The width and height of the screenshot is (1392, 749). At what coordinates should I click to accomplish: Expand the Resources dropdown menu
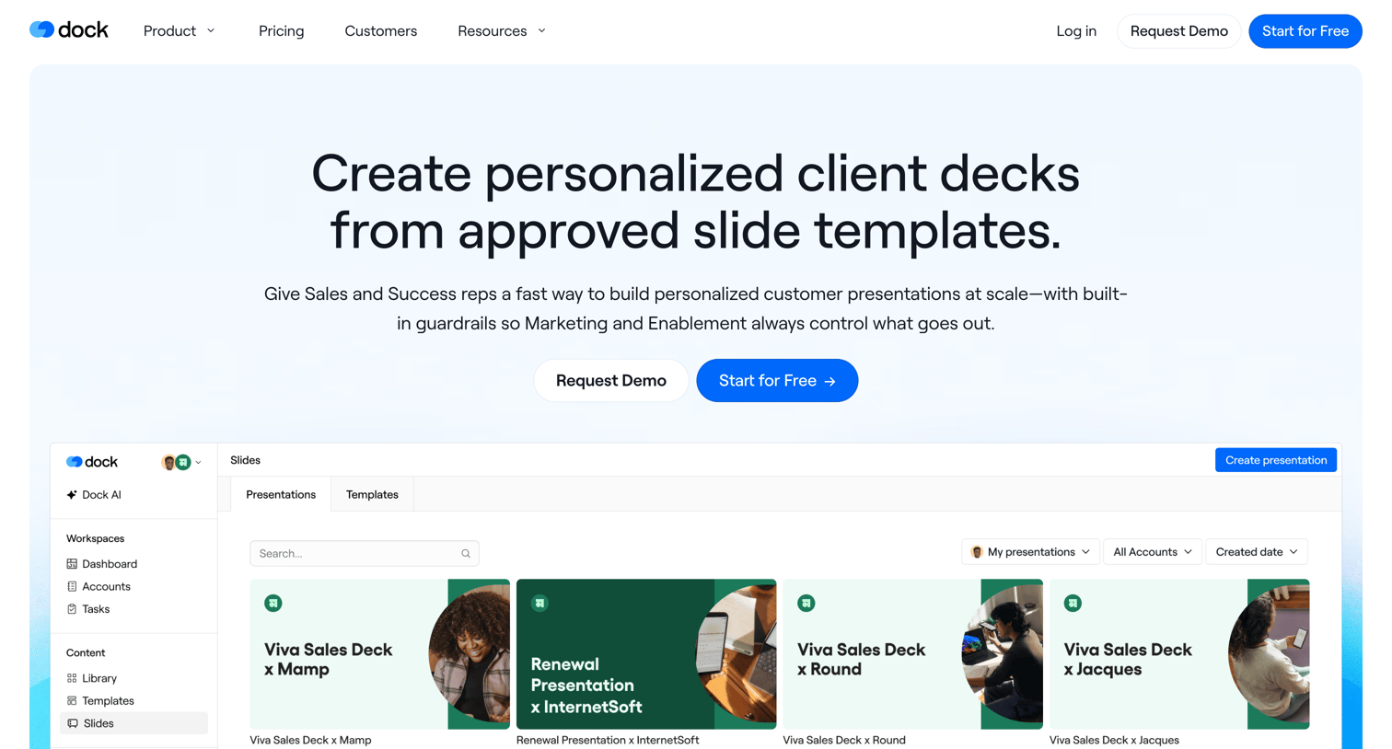pyautogui.click(x=502, y=31)
